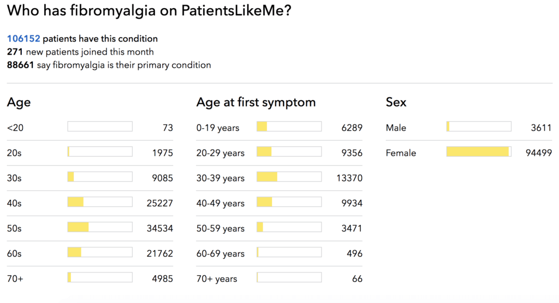Click the 70+ age bar
Screen dimensions: 559x303
[100, 277]
